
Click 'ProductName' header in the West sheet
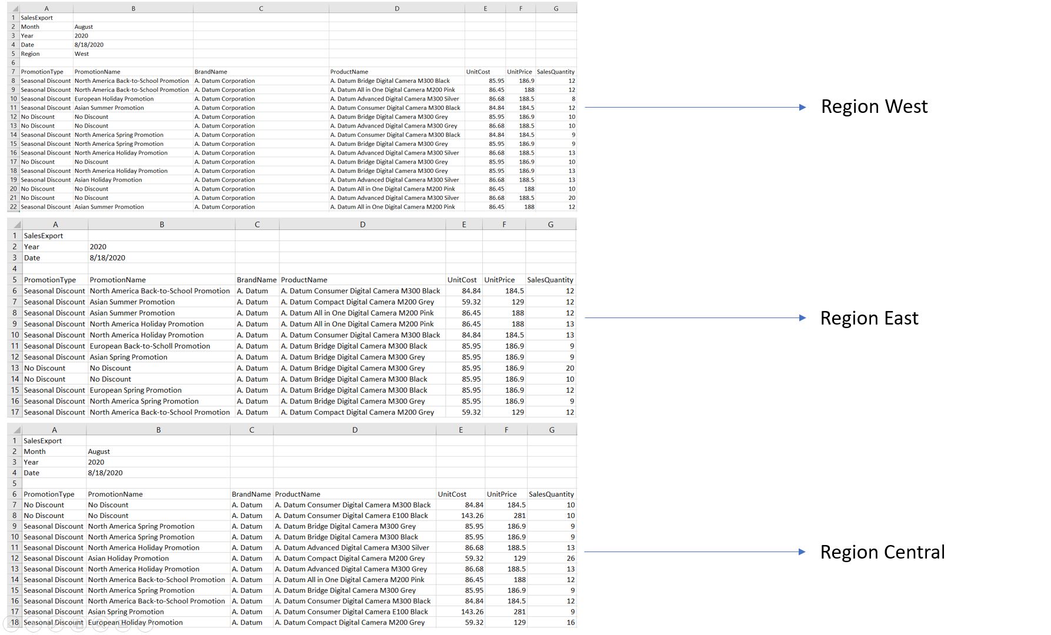349,72
